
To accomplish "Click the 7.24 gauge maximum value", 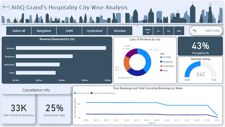I will coord(214,80).
